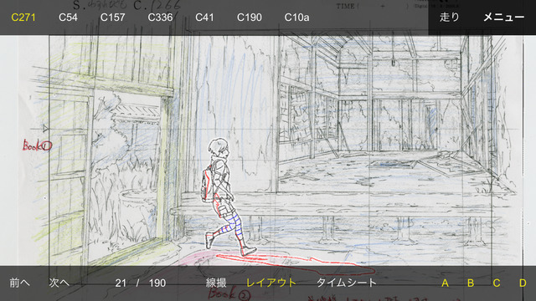Open cut C336
Image resolution: width=536 pixels, height=301 pixels.
coord(160,18)
